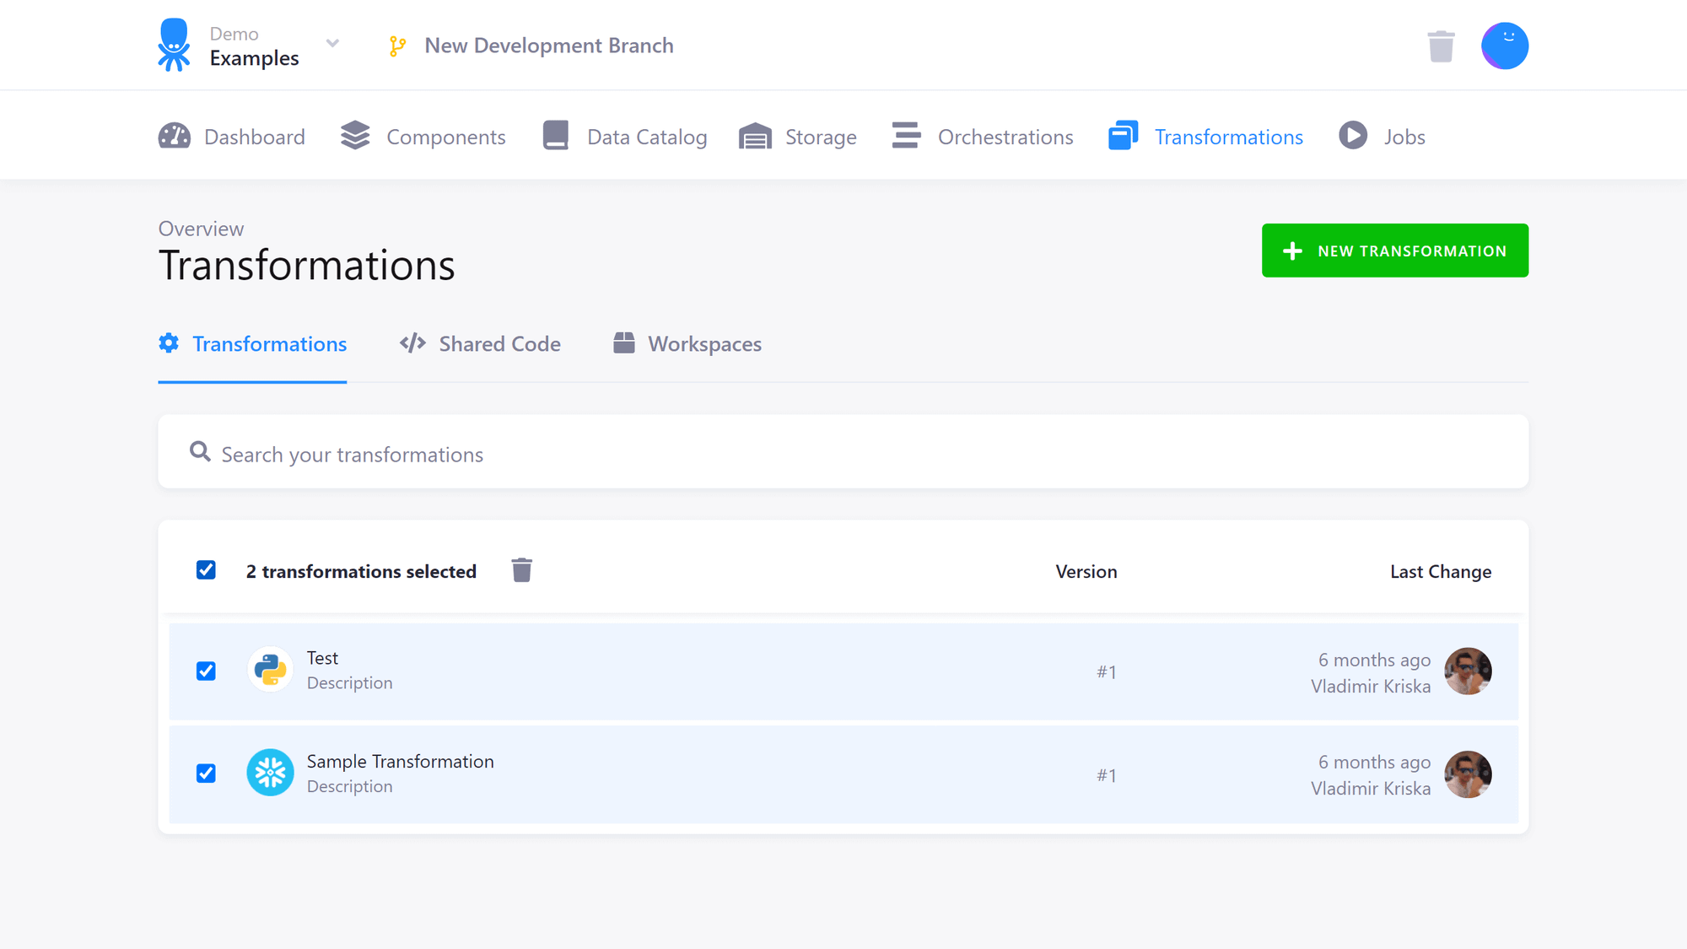1687x949 pixels.
Task: Select the Components navigation icon
Action: (x=354, y=135)
